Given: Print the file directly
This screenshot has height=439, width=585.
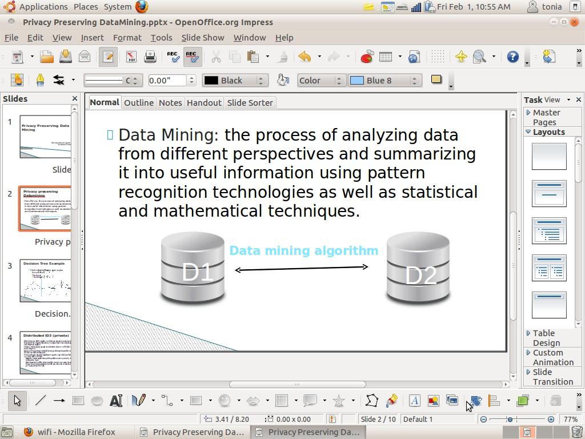Looking at the screenshot, I should (x=150, y=57).
